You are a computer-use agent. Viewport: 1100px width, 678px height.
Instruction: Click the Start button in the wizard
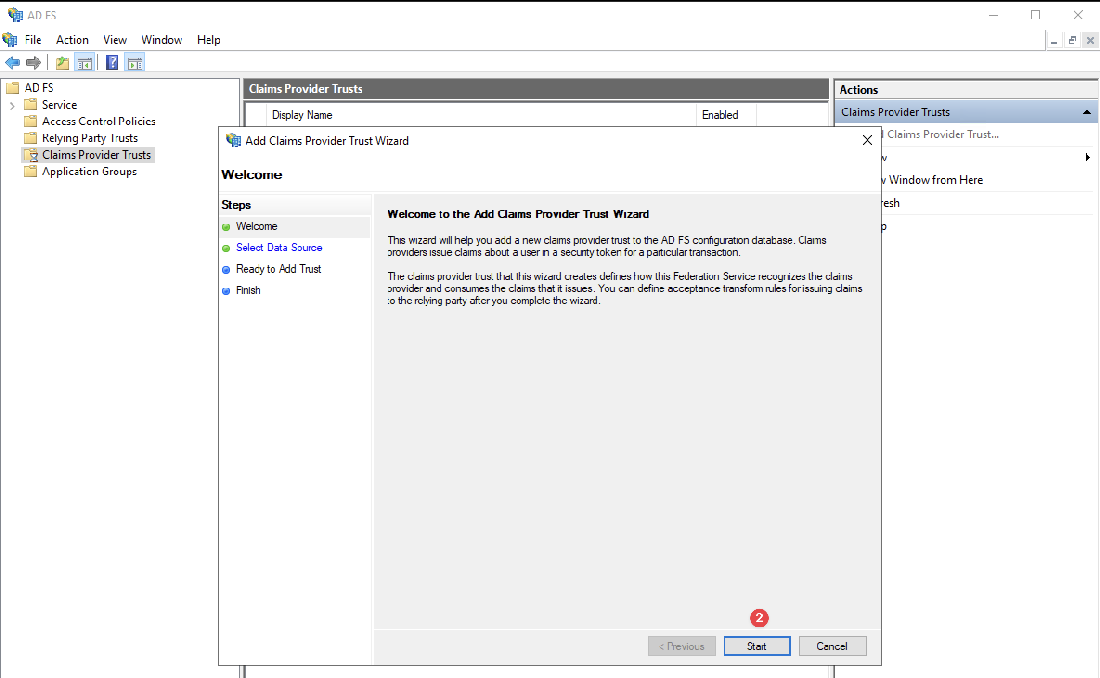tap(757, 646)
